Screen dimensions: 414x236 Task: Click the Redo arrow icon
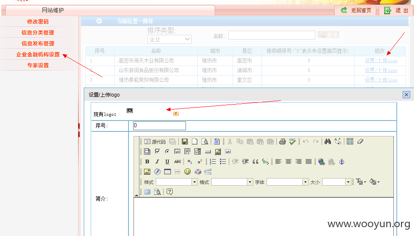click(x=315, y=142)
